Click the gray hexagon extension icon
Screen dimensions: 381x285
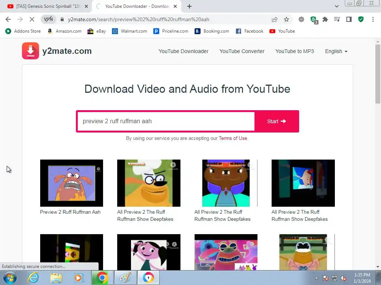pyautogui.click(x=301, y=19)
